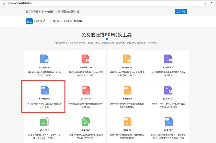Click the Word转PDF title link
The height and width of the screenshot is (143, 216).
tap(45, 99)
